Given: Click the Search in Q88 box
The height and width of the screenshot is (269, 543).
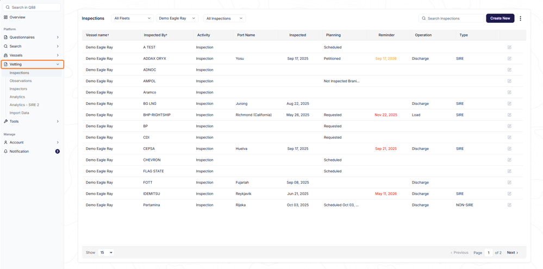Looking at the screenshot, I should pos(32,7).
